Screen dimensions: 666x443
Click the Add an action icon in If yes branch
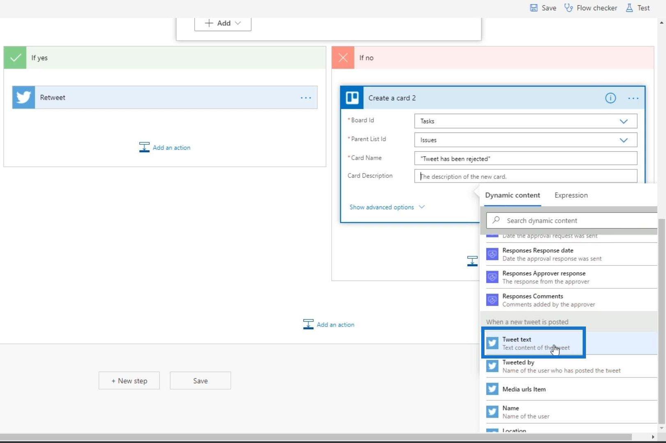tap(144, 147)
